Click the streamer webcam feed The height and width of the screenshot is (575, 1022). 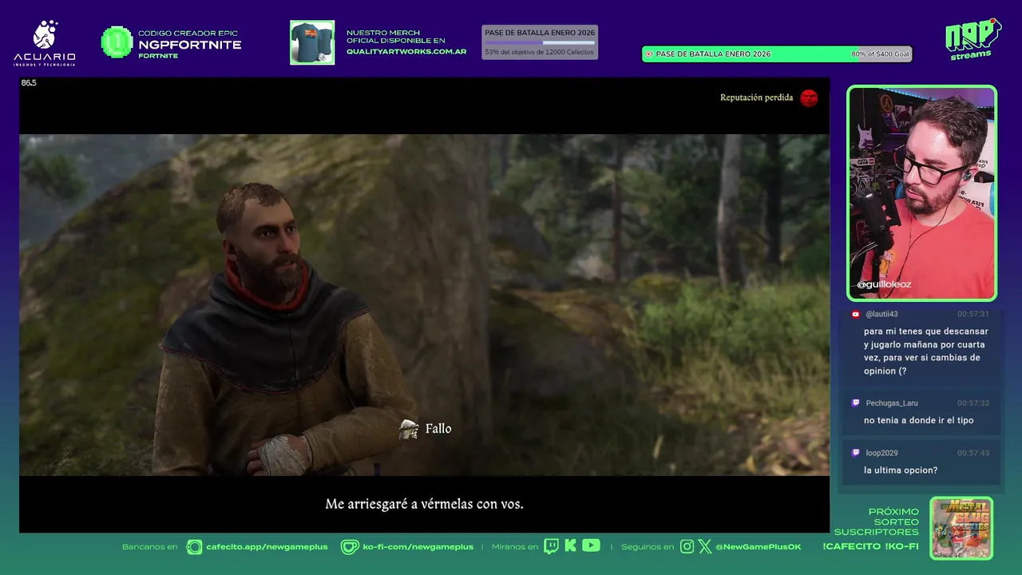click(921, 192)
